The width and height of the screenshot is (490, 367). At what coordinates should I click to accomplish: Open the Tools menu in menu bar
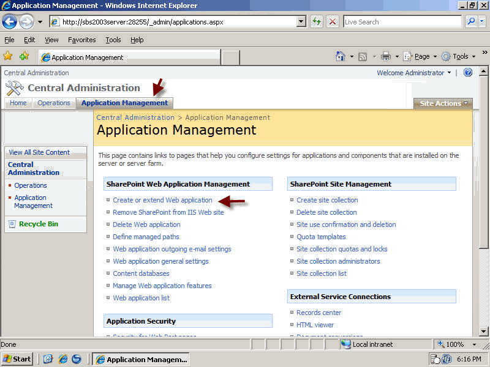113,40
